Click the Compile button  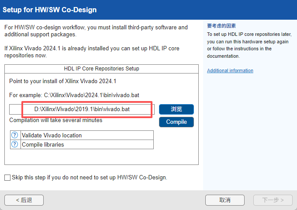[x=176, y=122]
